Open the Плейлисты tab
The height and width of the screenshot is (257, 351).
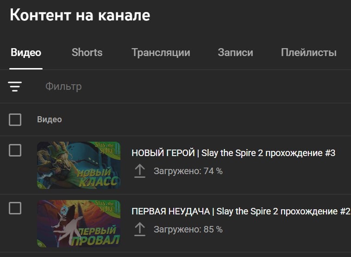[x=309, y=53]
